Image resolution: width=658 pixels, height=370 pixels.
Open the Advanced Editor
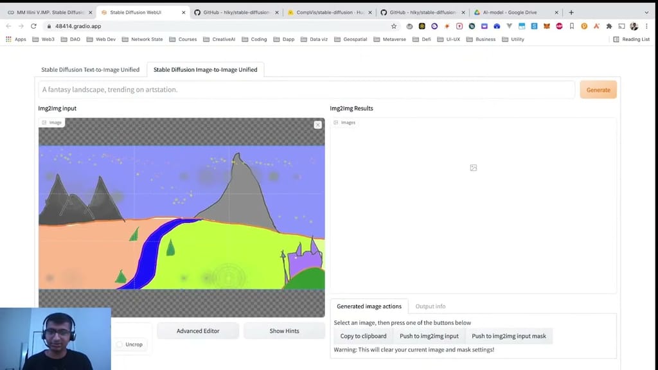coord(198,330)
